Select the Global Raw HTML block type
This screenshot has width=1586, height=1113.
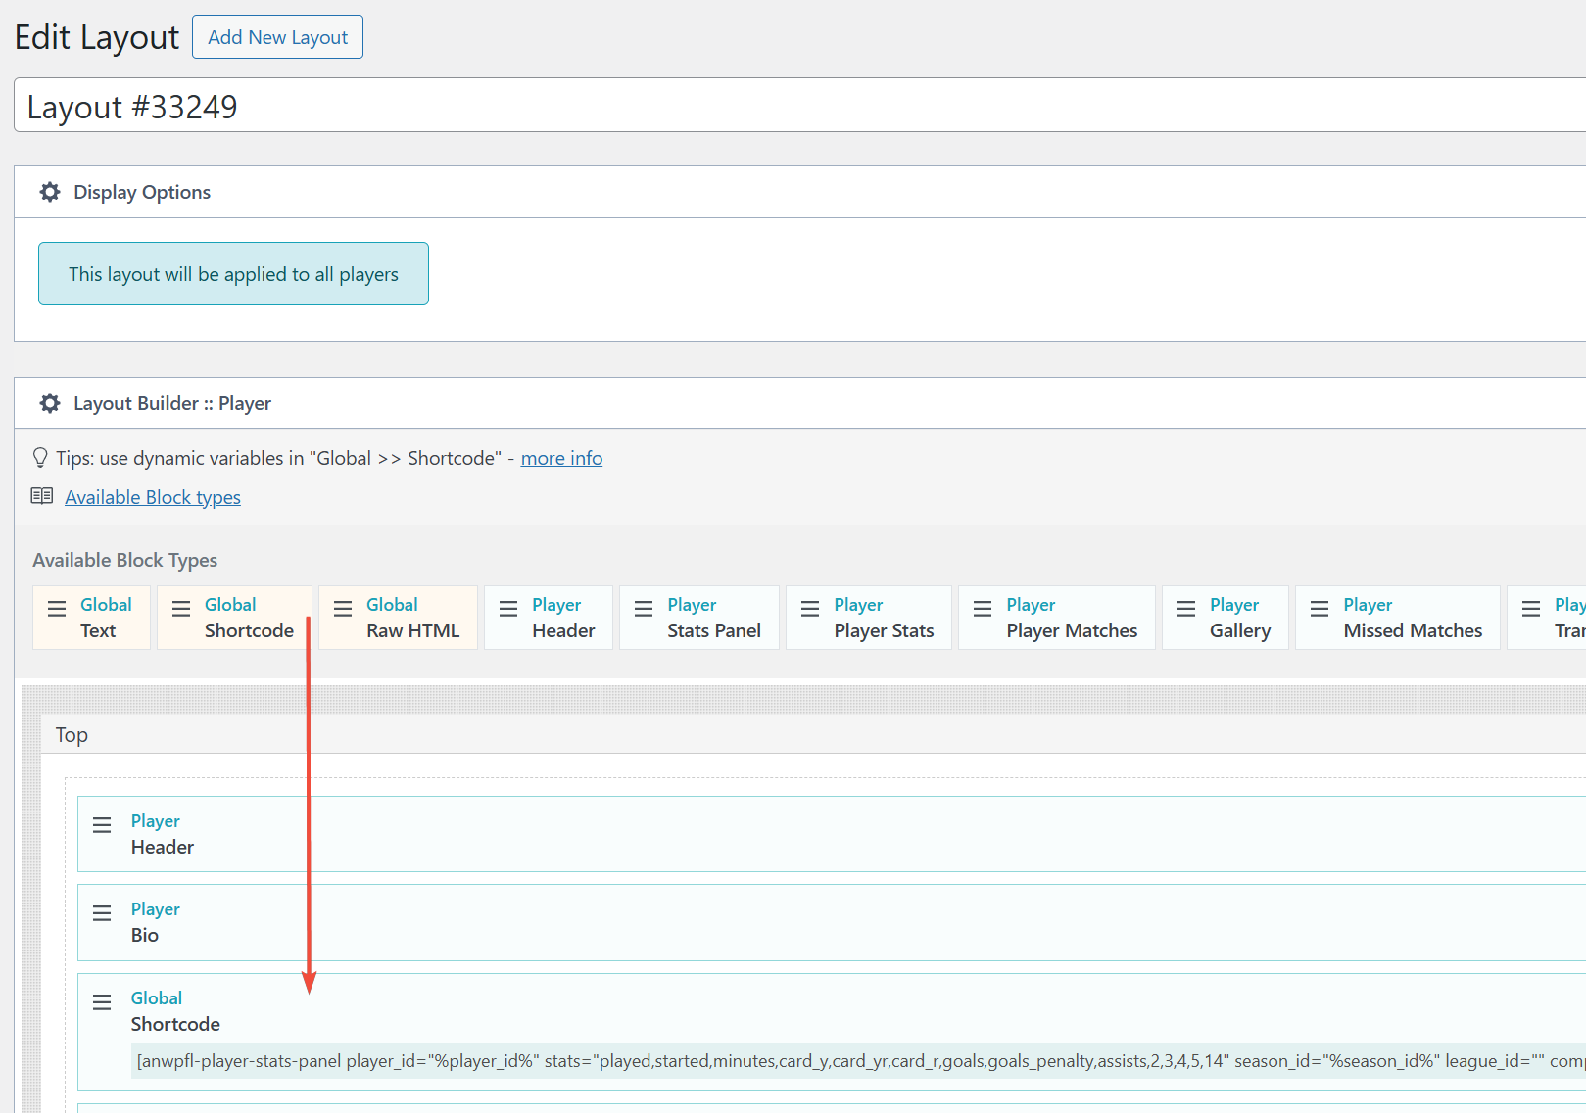pyautogui.click(x=398, y=618)
